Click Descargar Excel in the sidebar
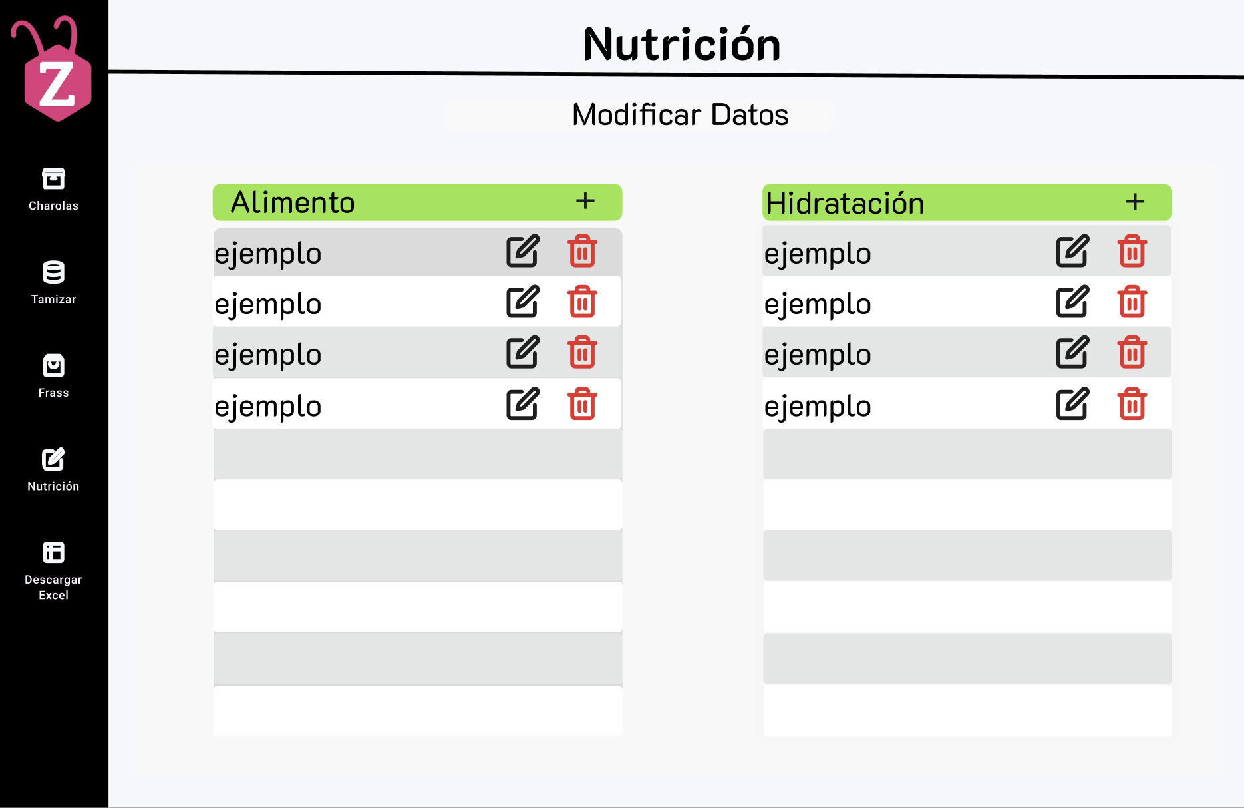This screenshot has width=1244, height=808. coord(53,571)
